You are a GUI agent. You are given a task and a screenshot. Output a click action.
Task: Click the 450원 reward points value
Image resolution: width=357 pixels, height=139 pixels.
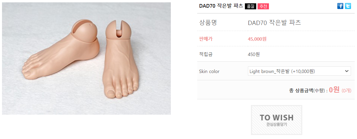click(254, 54)
